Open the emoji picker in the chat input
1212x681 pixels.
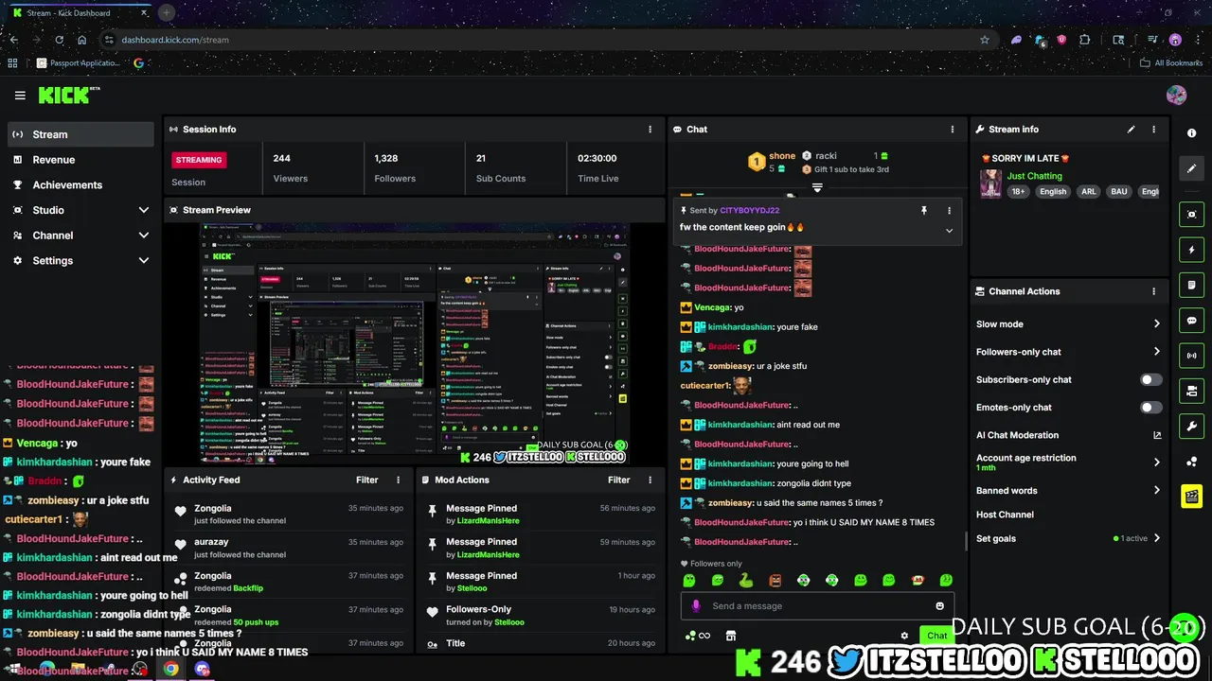(x=939, y=606)
